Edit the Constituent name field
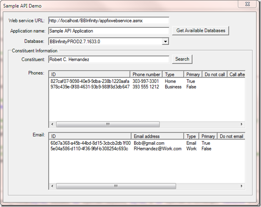 (x=108, y=59)
